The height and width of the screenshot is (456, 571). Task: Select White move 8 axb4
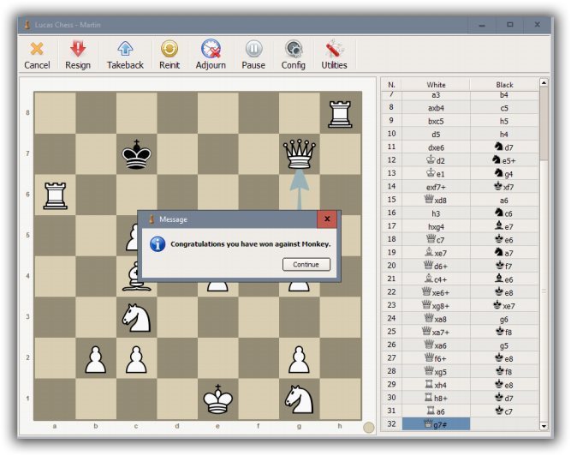[436, 107]
